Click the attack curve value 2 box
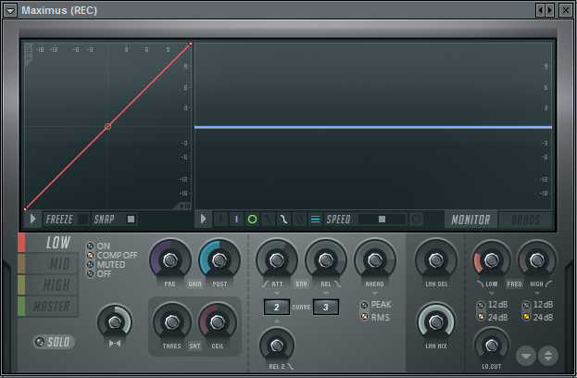 point(277,307)
